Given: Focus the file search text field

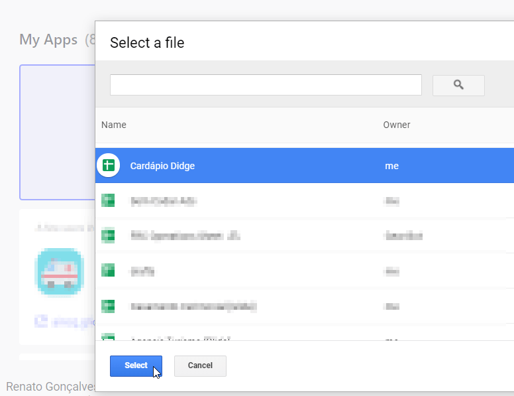Looking at the screenshot, I should coord(266,85).
